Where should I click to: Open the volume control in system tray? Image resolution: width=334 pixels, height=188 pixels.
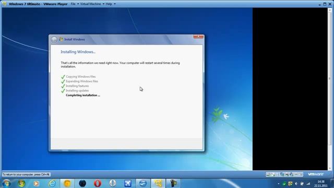[296, 184]
